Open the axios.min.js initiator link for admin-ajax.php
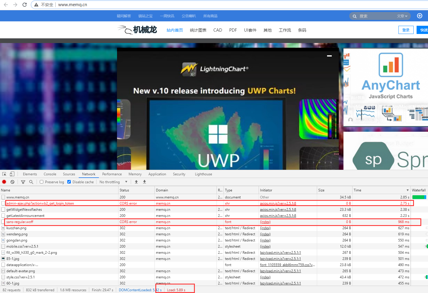The height and width of the screenshot is (293, 428). click(x=278, y=203)
